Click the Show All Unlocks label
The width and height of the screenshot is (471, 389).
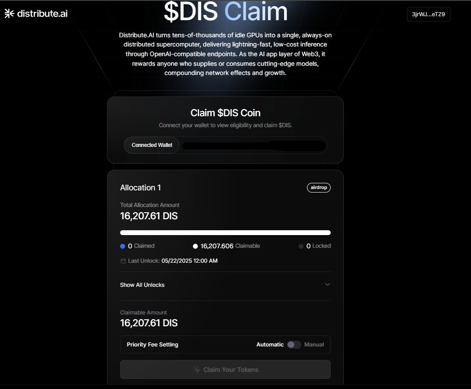coord(142,285)
